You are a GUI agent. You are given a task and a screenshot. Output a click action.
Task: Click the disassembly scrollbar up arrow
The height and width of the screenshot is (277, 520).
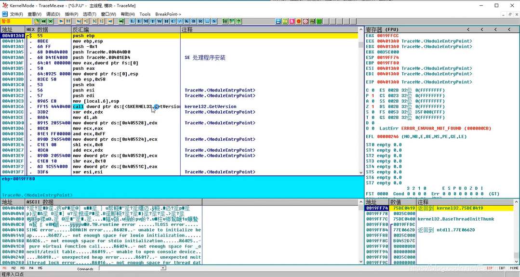[x=361, y=29]
